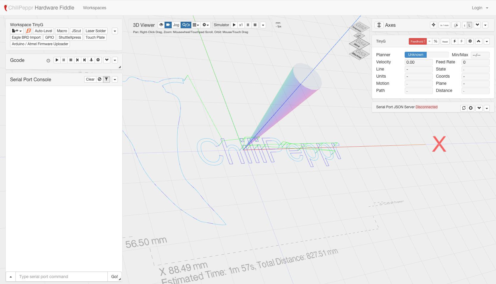Image resolution: width=496 pixels, height=284 pixels.
Task: Refresh the Serial Port JSON Server
Action: click(x=464, y=108)
